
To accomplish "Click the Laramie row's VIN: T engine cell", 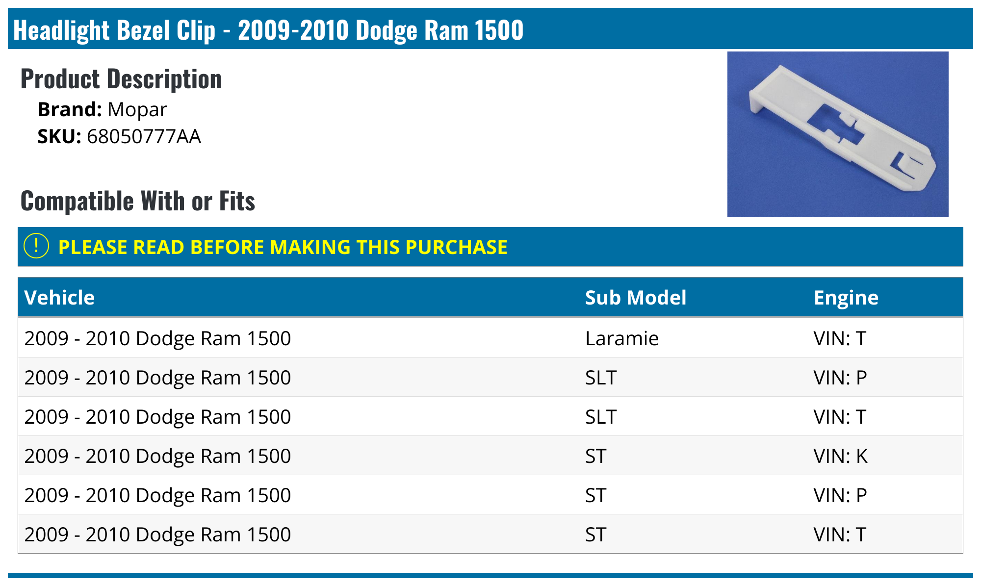I will (840, 338).
